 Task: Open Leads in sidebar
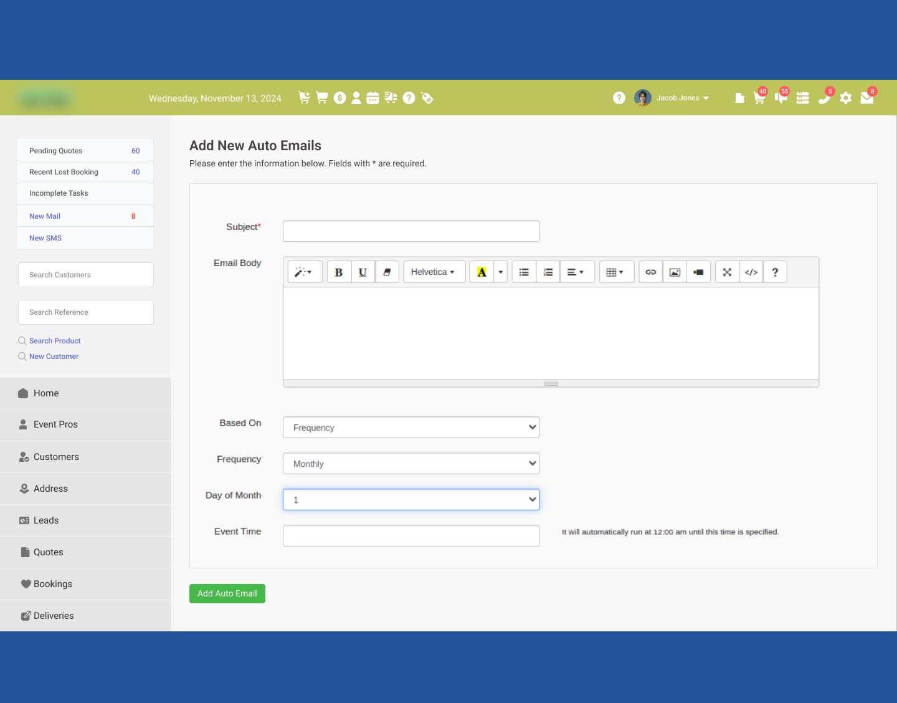[85, 520]
